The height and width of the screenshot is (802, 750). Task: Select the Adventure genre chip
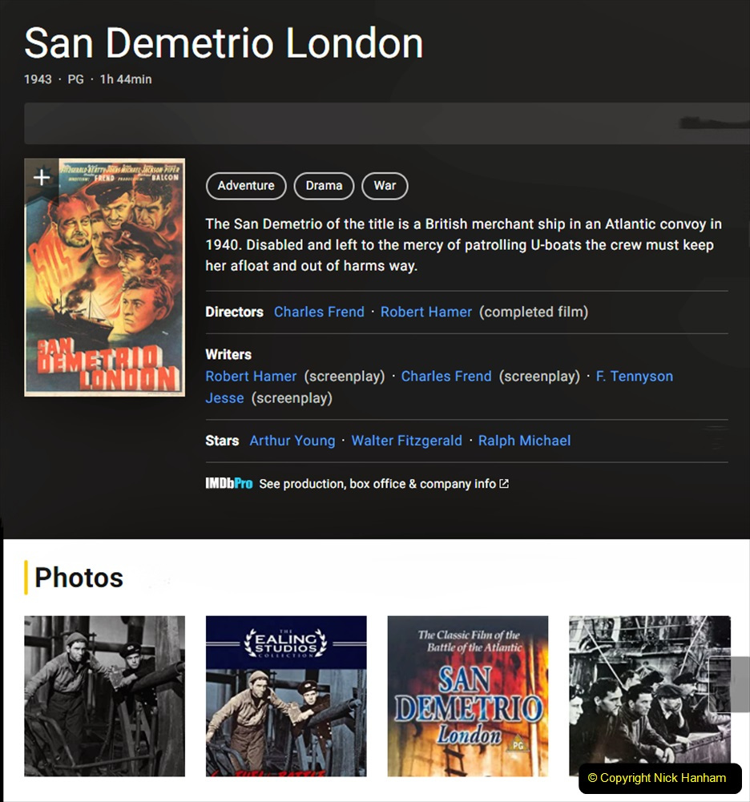pos(246,186)
